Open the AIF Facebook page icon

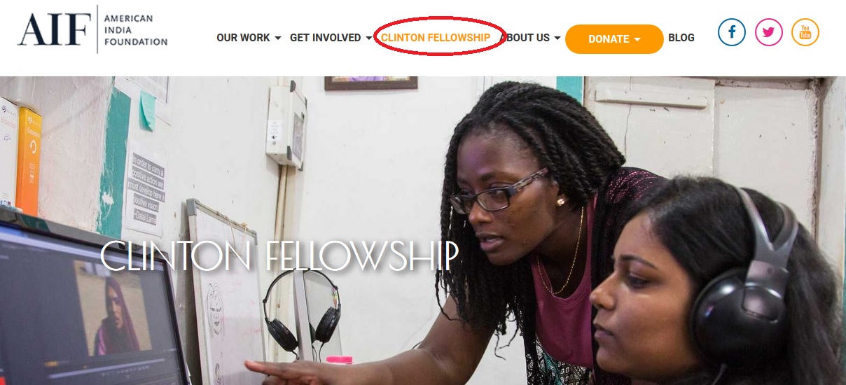(x=732, y=32)
